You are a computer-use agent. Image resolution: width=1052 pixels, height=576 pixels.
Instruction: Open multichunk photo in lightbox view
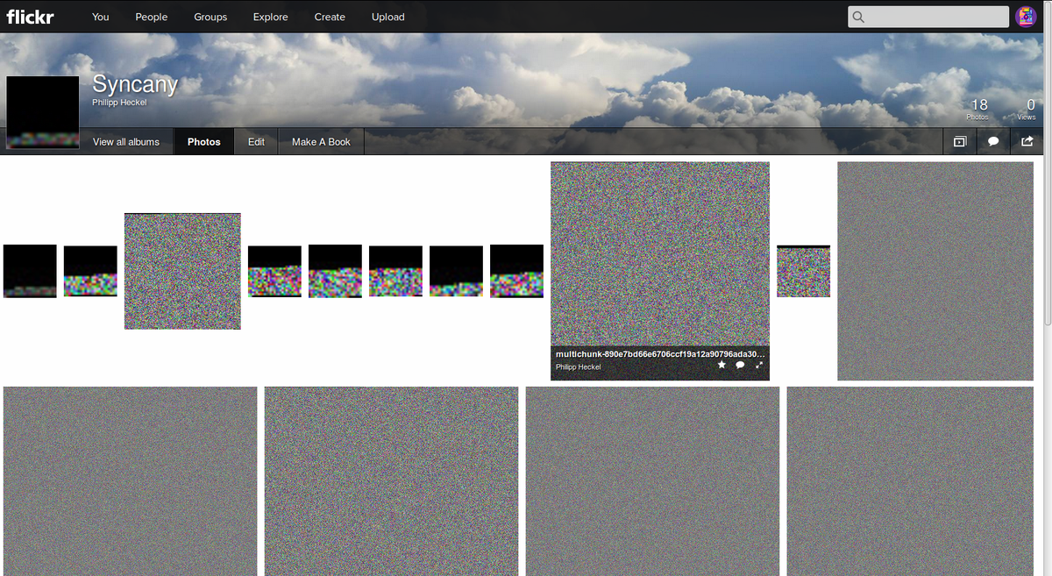point(759,365)
